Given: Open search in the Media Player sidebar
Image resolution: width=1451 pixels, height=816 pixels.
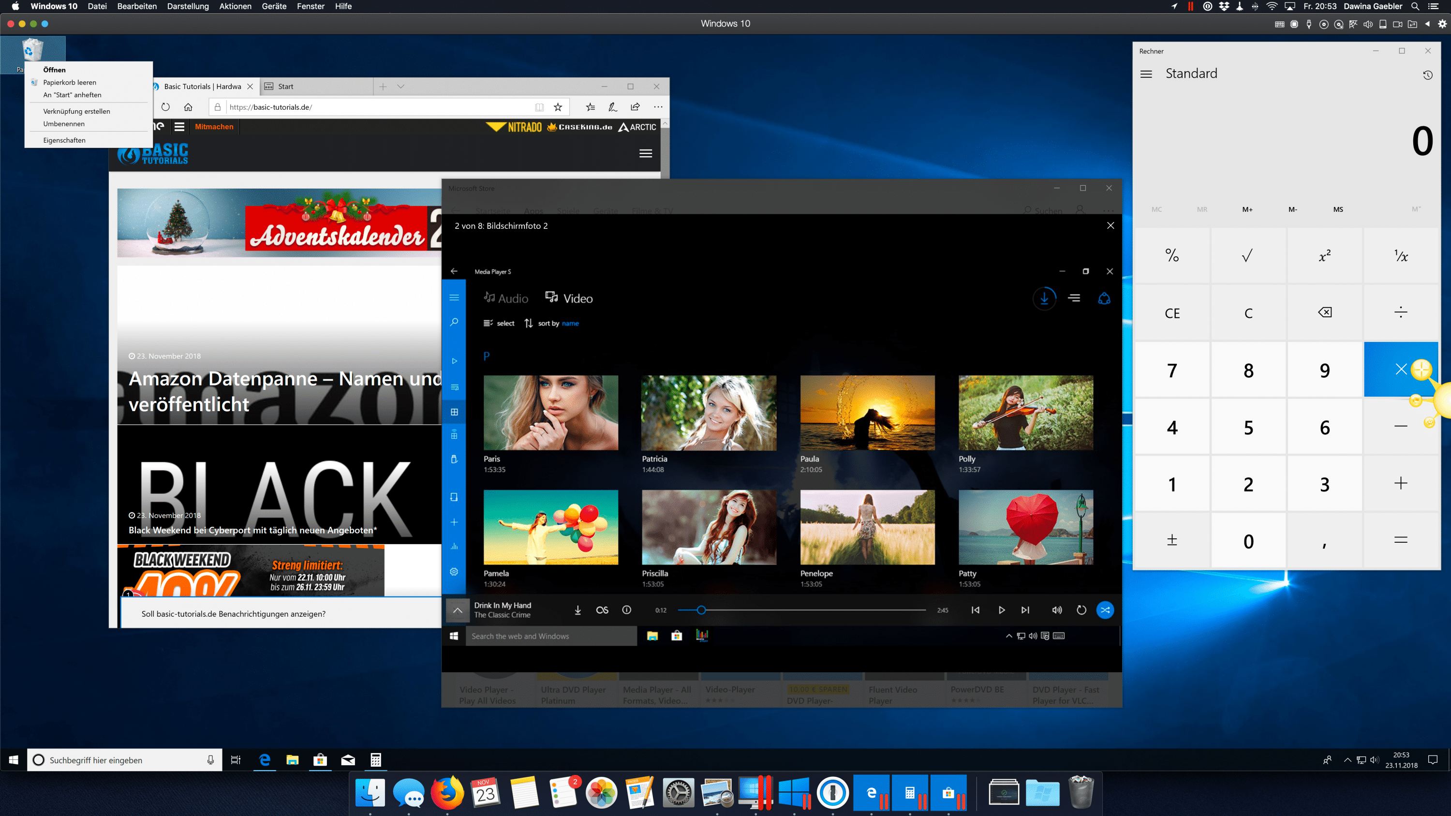Looking at the screenshot, I should 454,322.
